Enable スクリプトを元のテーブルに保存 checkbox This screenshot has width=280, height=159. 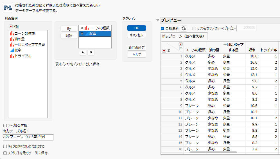(5, 153)
